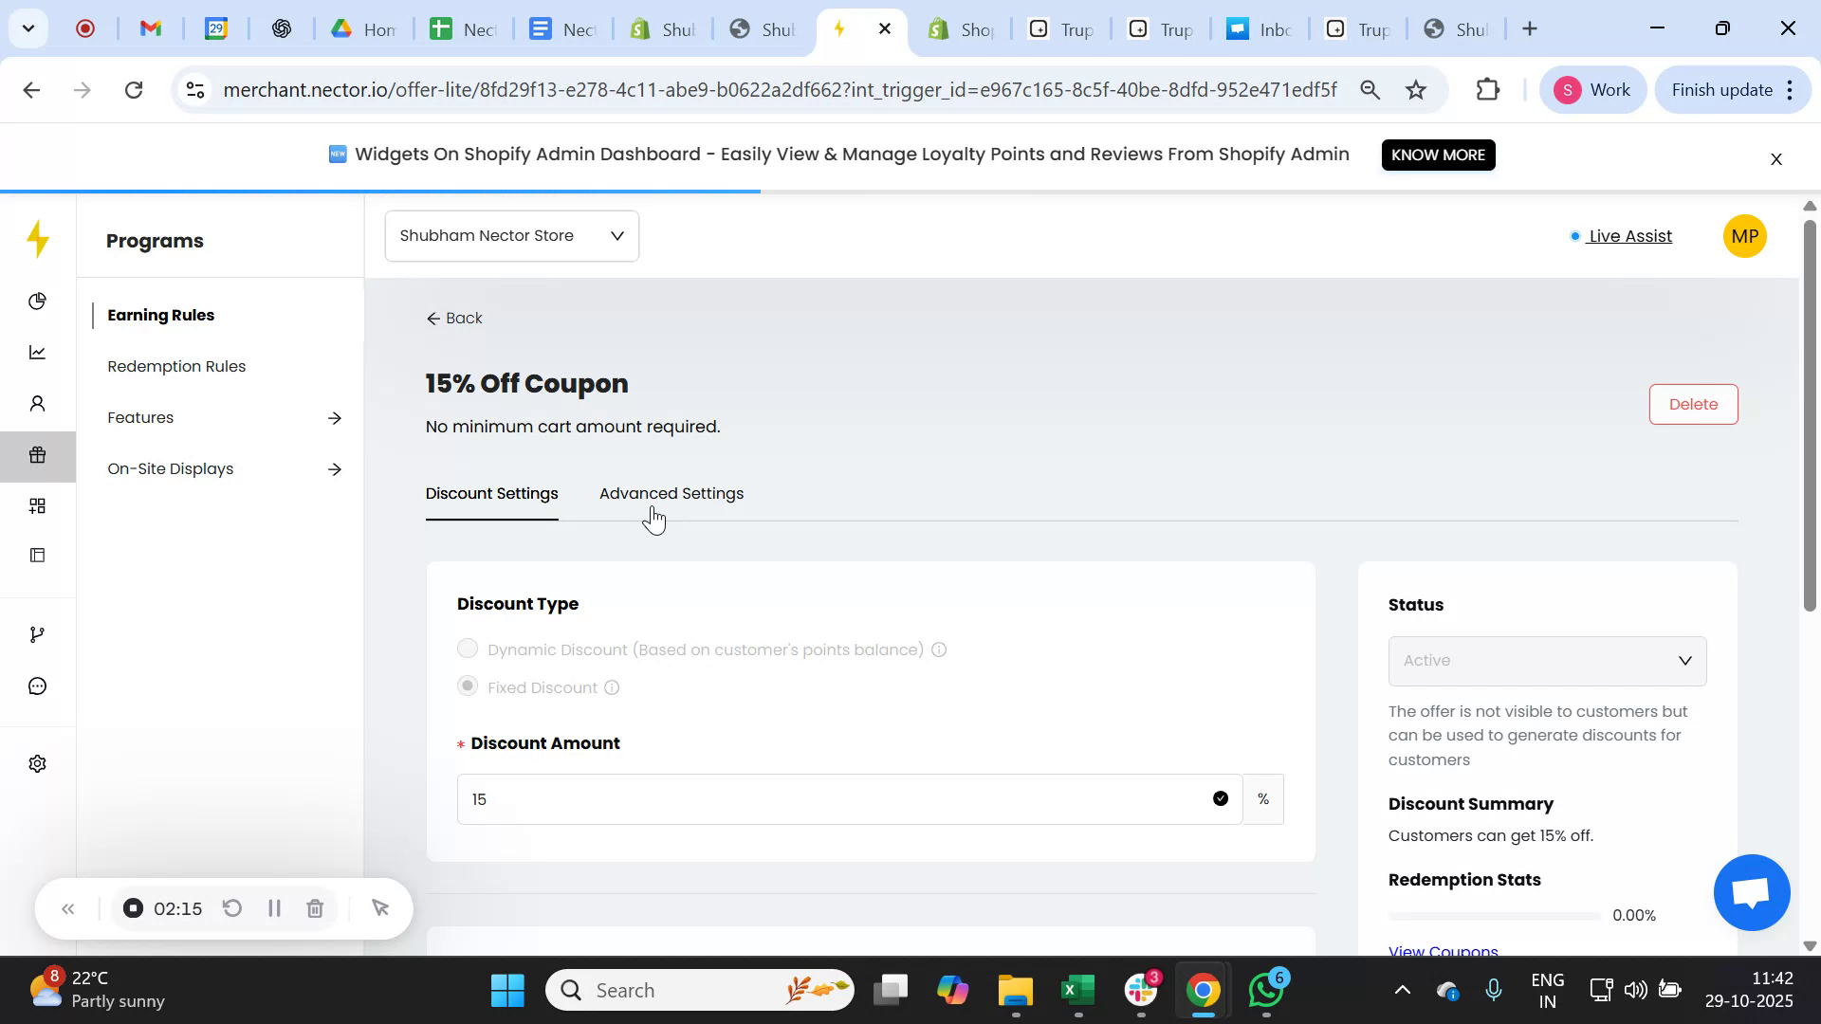Open the Active status dropdown
This screenshot has height=1024, width=1821.
point(1546,661)
